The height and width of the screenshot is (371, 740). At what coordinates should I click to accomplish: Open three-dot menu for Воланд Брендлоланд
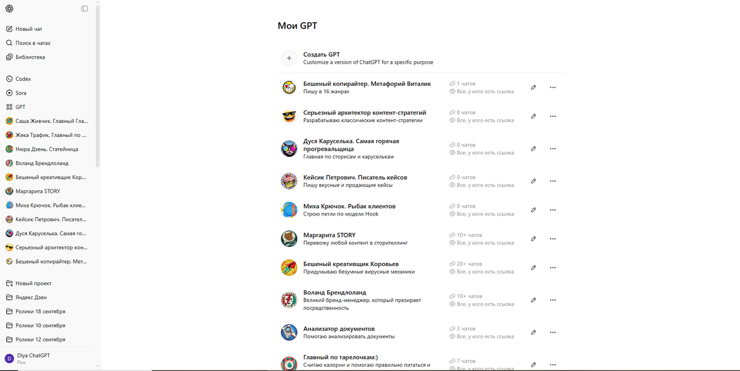point(553,300)
